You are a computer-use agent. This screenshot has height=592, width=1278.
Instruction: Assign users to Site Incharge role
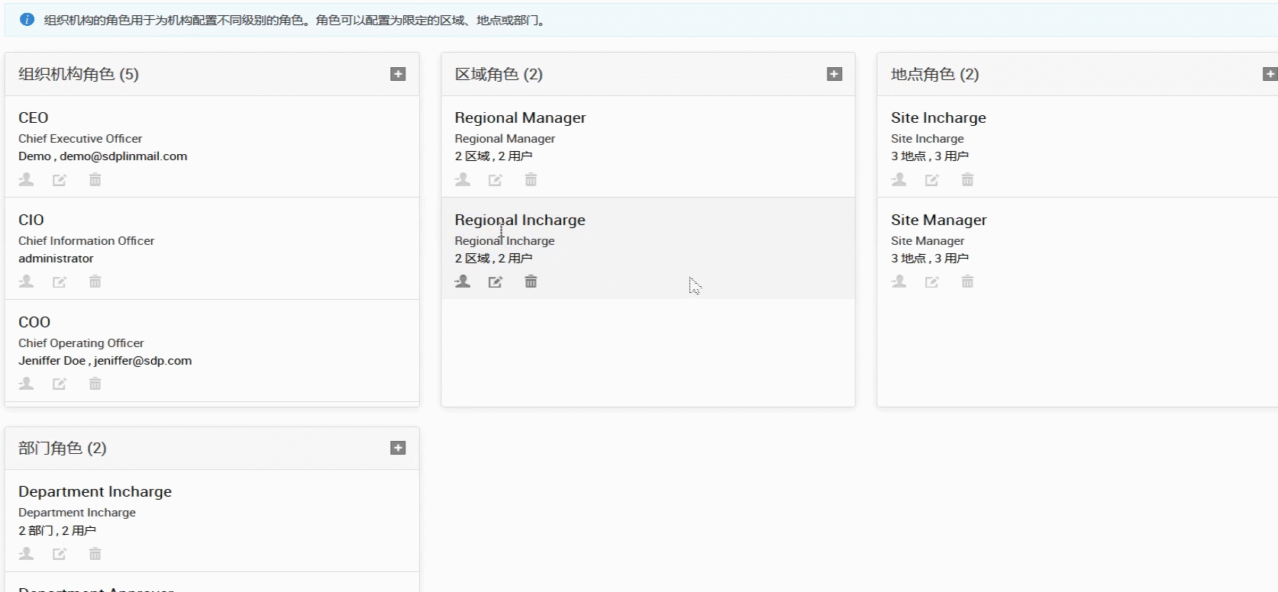pyautogui.click(x=899, y=180)
